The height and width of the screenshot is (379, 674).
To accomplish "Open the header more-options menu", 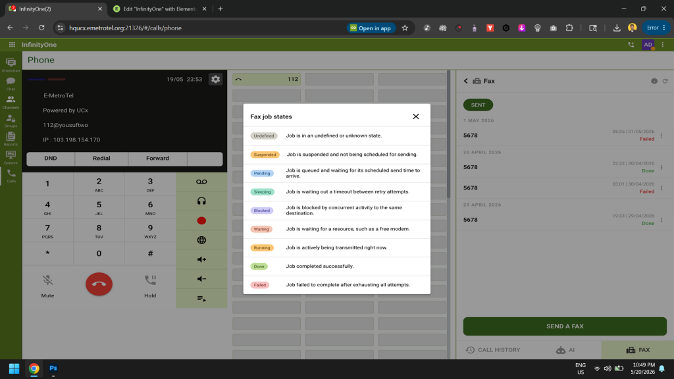I will 663,45.
